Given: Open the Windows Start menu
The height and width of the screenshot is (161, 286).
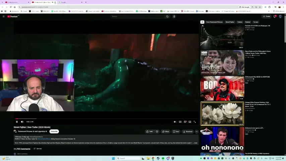Looking at the screenshot, I should pos(113,158).
